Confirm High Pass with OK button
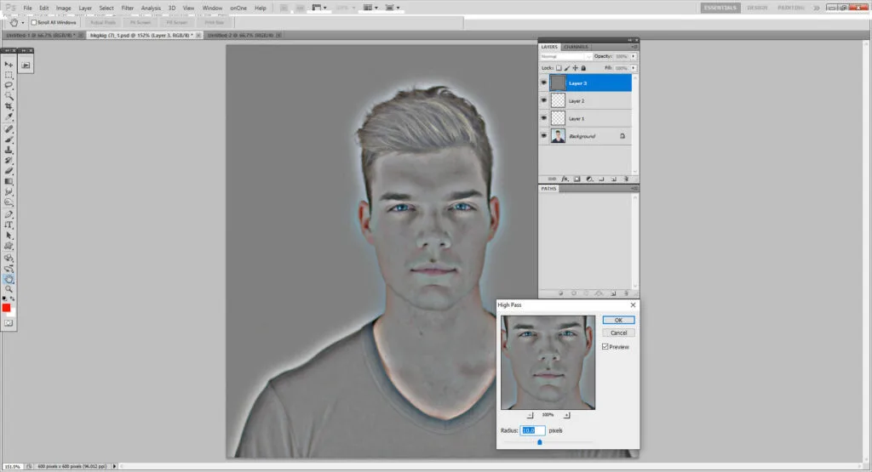This screenshot has height=472, width=872. click(x=618, y=320)
